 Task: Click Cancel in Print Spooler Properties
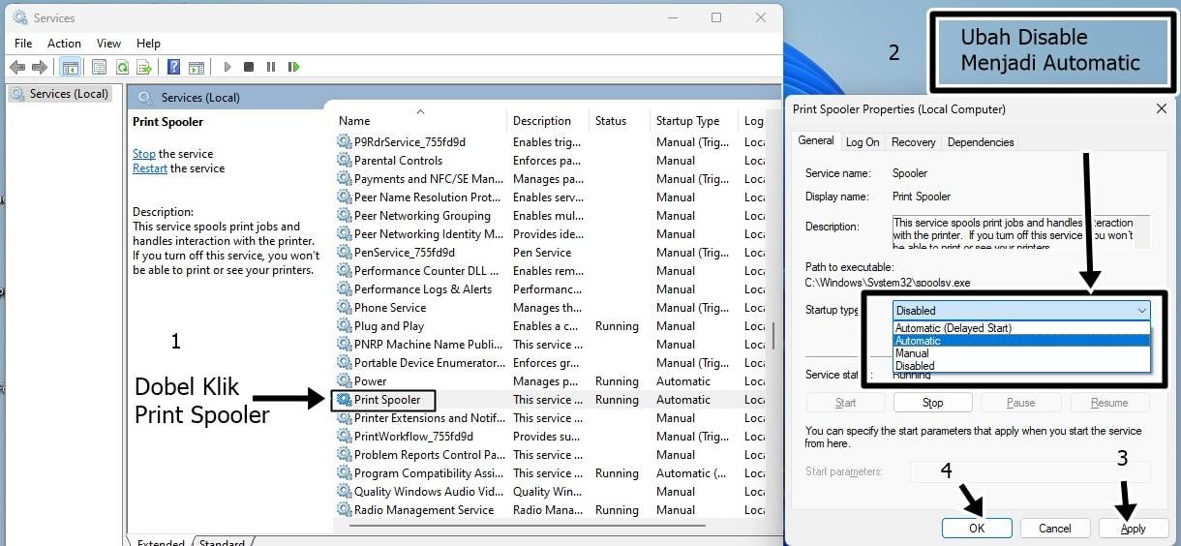pos(1055,529)
